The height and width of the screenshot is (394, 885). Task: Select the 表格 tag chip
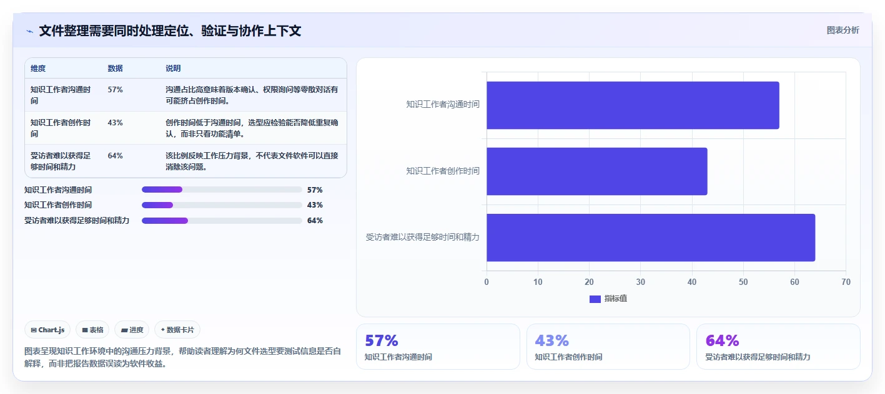[92, 330]
